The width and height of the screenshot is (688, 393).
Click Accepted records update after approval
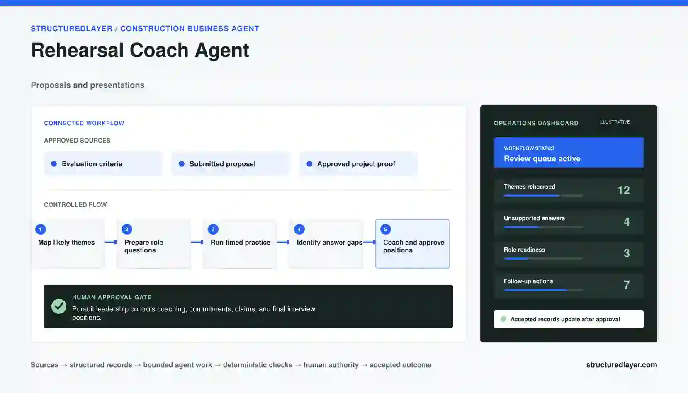569,319
